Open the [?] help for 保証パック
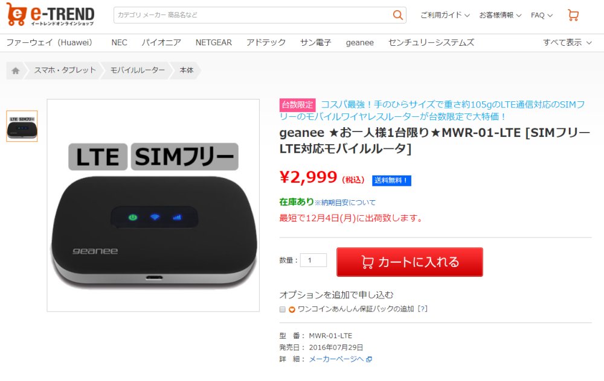Image resolution: width=604 pixels, height=381 pixels. tap(423, 309)
